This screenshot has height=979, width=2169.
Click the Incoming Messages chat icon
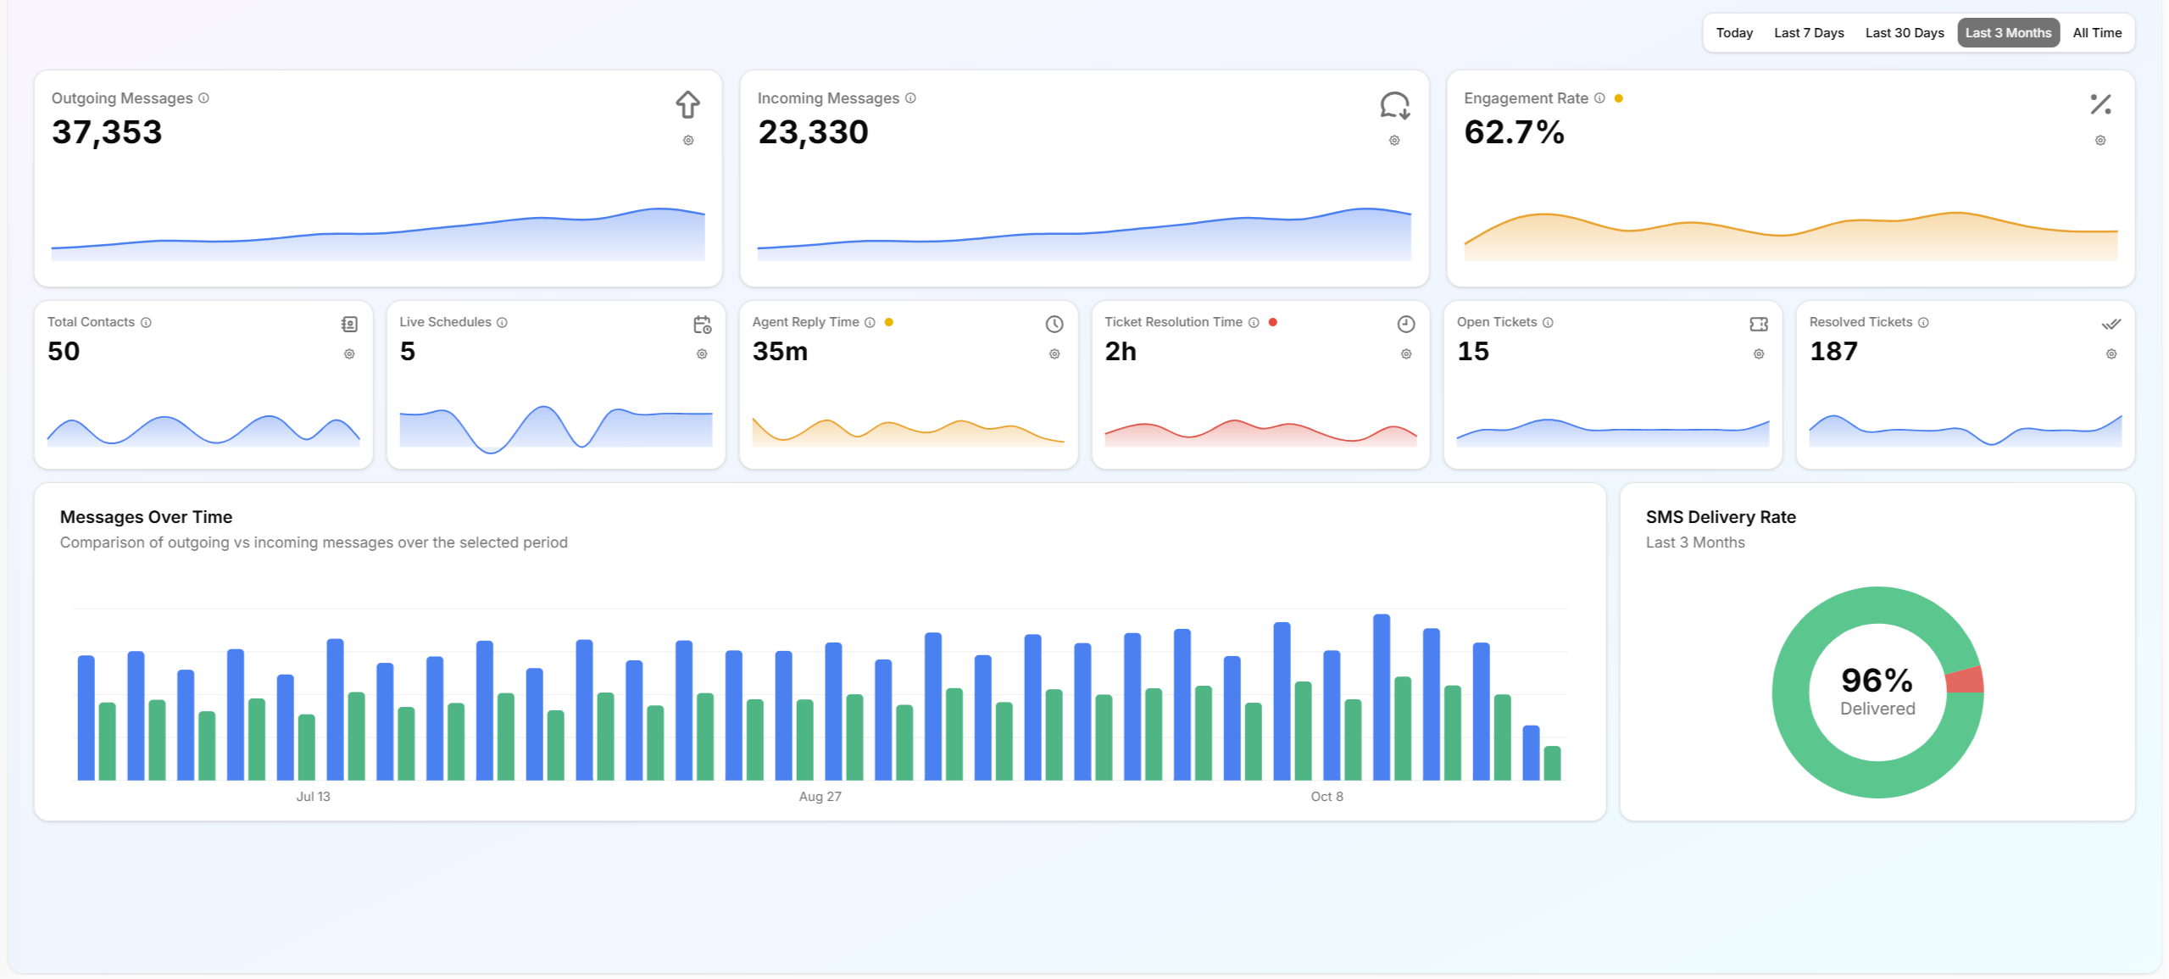pyautogui.click(x=1394, y=105)
